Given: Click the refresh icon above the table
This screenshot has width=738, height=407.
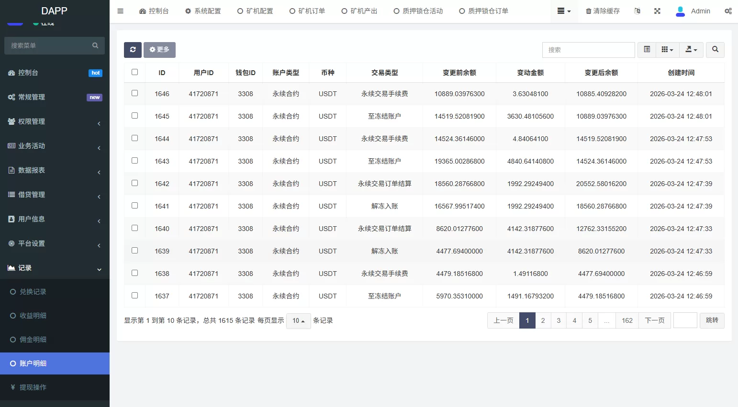Looking at the screenshot, I should (133, 50).
